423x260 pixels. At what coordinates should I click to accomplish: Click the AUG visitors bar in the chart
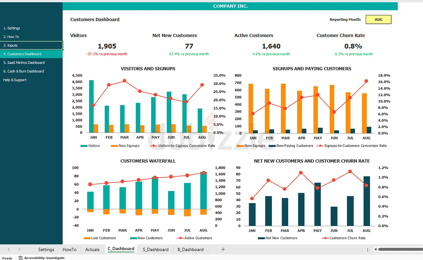(x=200, y=121)
